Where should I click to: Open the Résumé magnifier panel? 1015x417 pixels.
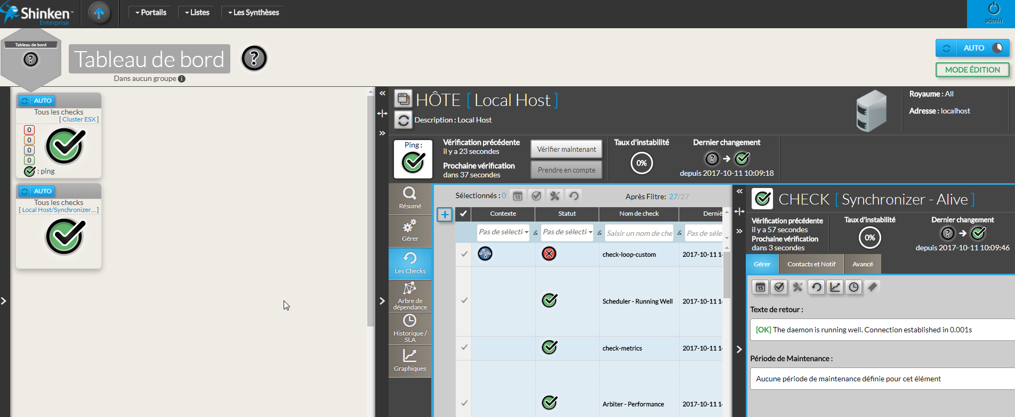click(409, 198)
